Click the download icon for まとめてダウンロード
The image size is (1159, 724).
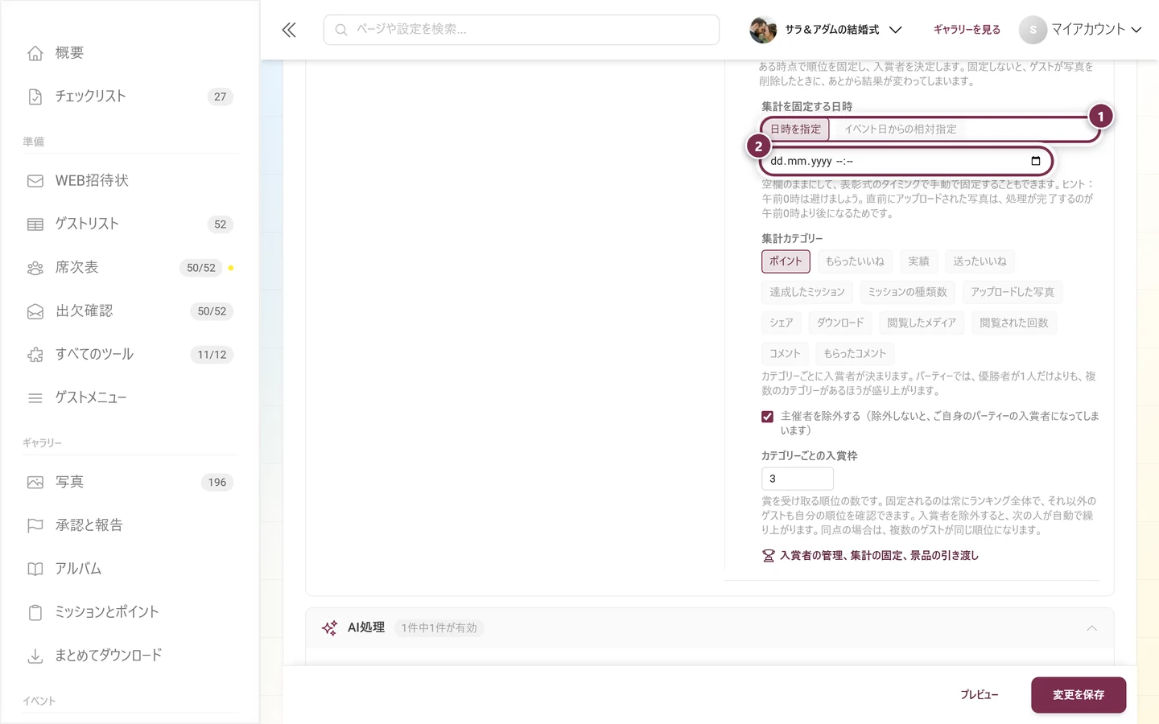pos(35,656)
